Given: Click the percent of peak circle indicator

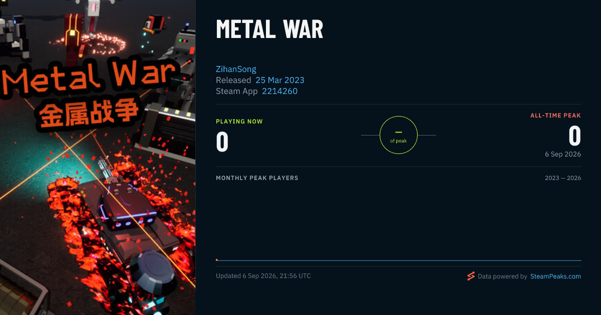Looking at the screenshot, I should click(399, 135).
